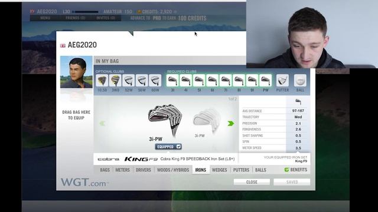
Task: Open the Menu item in top bar
Action: [x=45, y=18]
